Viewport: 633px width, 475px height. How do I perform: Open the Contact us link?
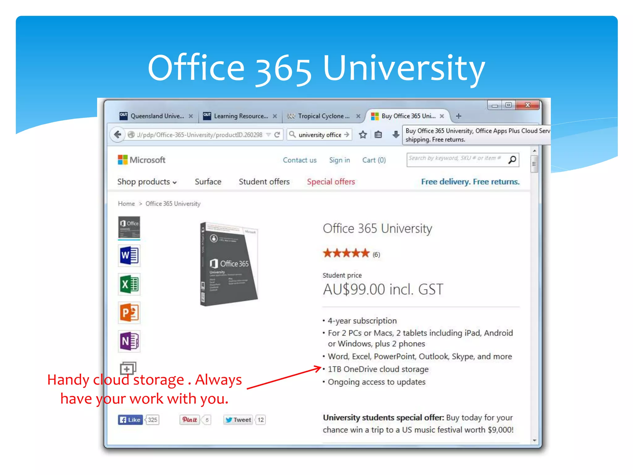click(x=300, y=160)
